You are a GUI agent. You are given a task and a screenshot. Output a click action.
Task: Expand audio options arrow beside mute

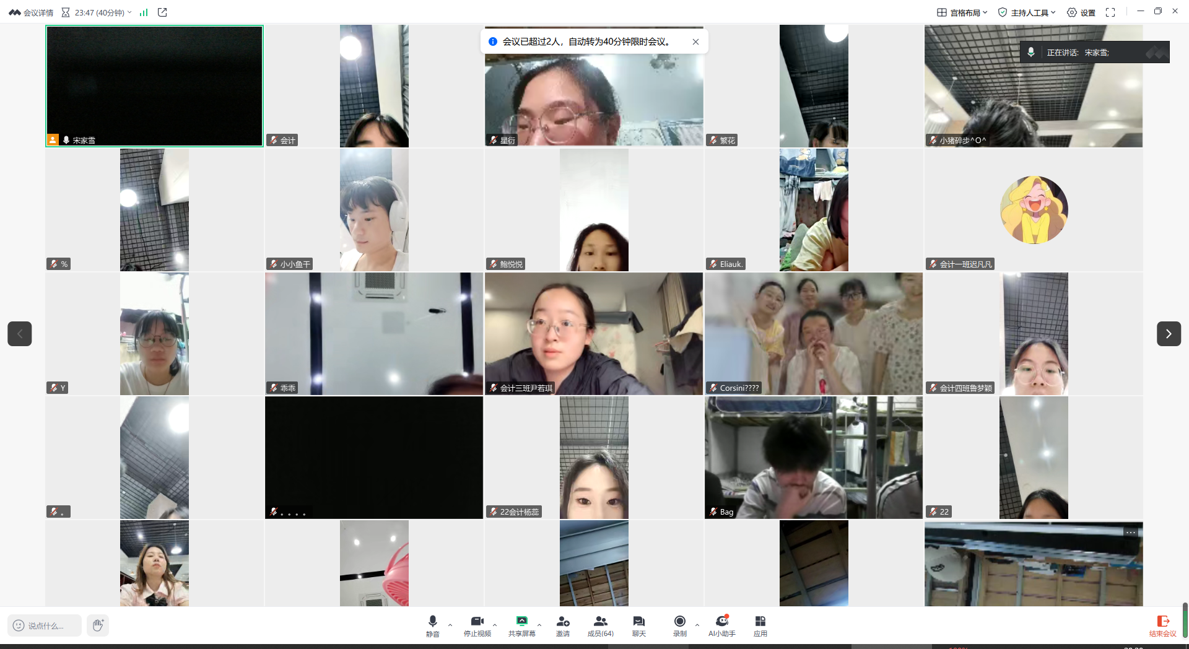tap(450, 625)
